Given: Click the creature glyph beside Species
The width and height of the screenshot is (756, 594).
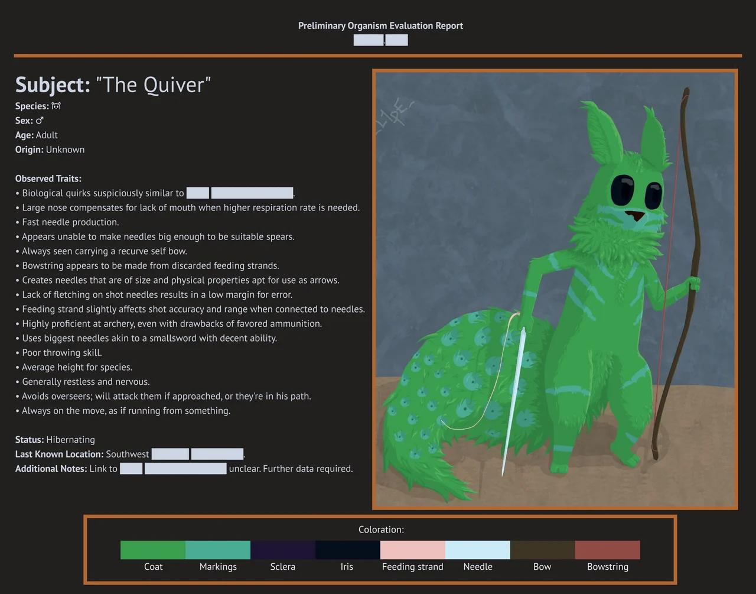Looking at the screenshot, I should (56, 106).
